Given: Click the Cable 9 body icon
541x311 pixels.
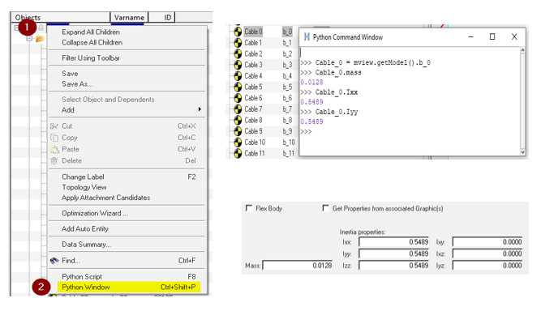Looking at the screenshot, I should [x=238, y=131].
